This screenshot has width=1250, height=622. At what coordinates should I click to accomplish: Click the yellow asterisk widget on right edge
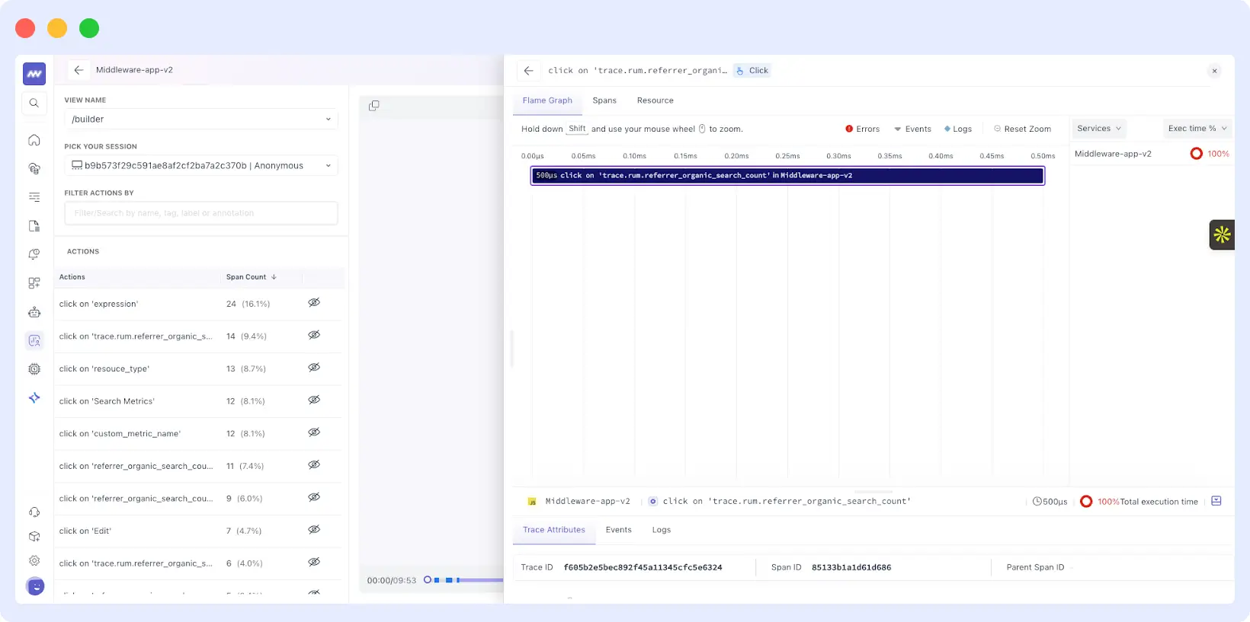(1222, 234)
